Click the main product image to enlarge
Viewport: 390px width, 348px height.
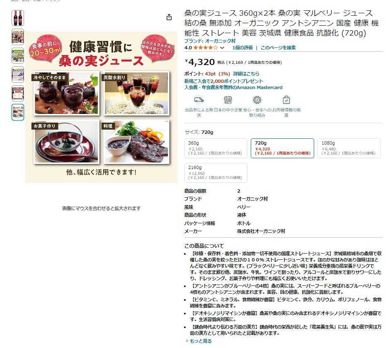[101, 107]
